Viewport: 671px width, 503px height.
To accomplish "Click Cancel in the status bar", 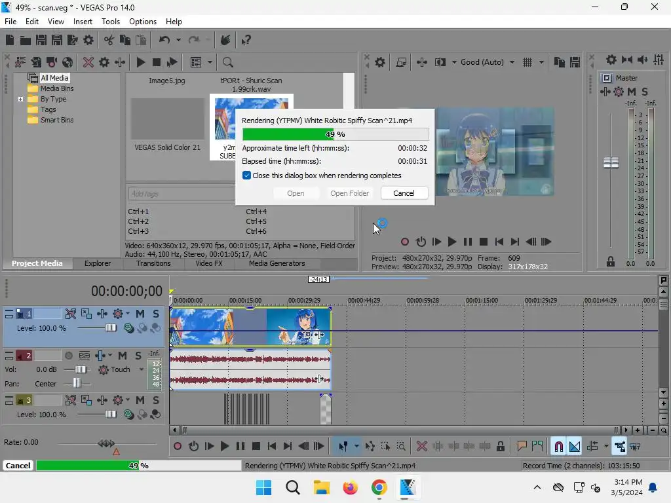I will click(x=18, y=466).
